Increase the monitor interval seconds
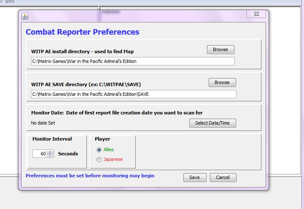 click(50, 152)
